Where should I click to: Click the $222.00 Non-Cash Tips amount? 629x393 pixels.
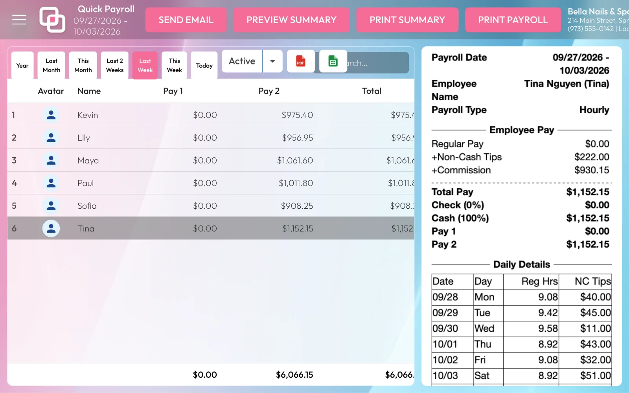(x=592, y=157)
